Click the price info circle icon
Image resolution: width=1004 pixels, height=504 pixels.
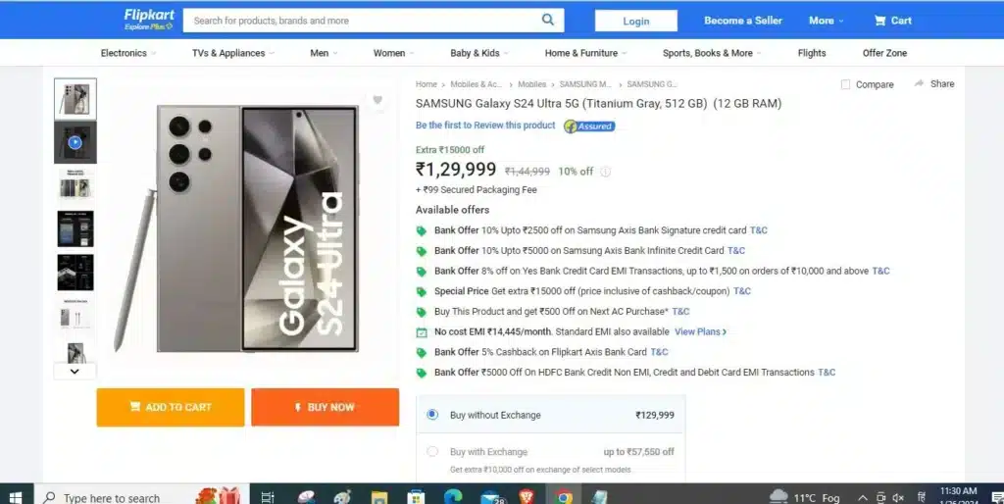point(605,172)
